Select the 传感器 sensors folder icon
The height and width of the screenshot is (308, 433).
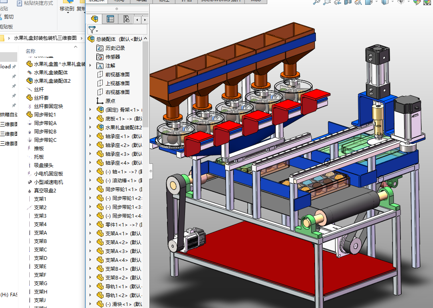point(100,57)
